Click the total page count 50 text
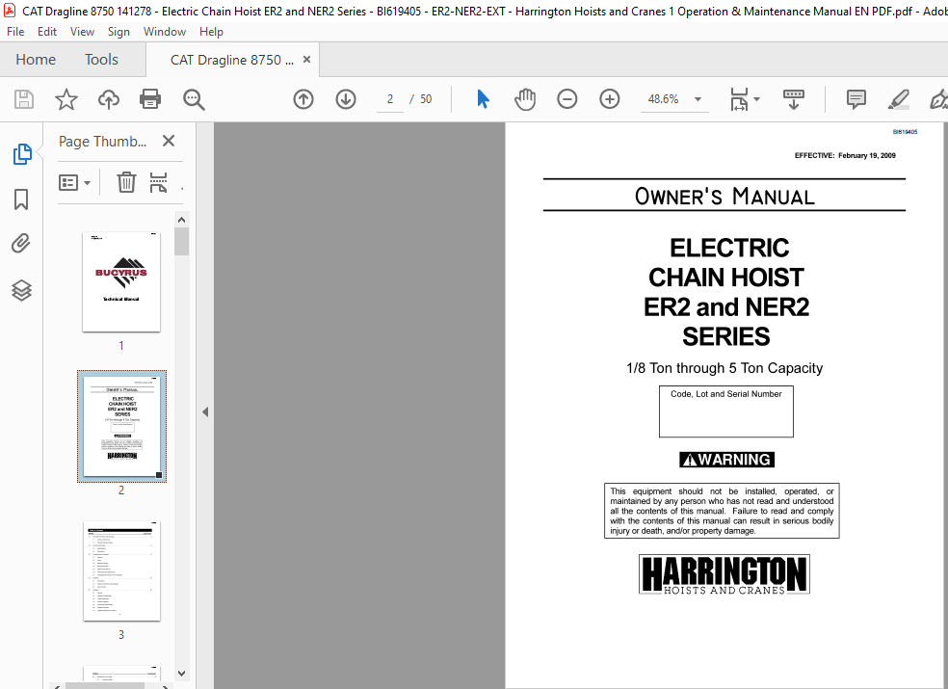The height and width of the screenshot is (689, 948). click(x=426, y=99)
